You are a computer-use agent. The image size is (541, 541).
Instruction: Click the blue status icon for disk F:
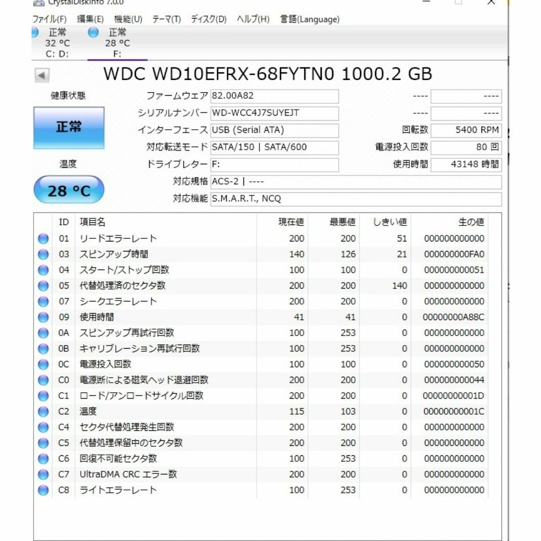(93, 33)
